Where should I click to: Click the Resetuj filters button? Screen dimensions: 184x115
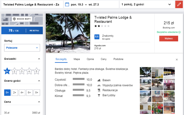[34, 30]
